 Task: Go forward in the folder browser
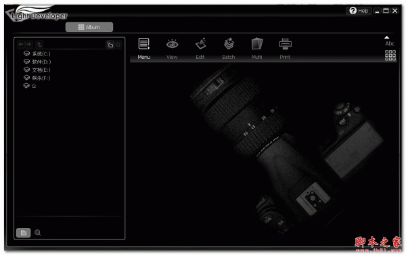28,44
